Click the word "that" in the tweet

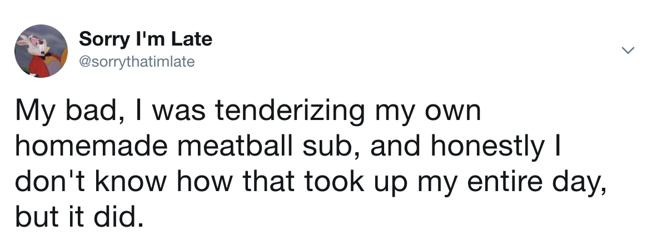(x=268, y=182)
